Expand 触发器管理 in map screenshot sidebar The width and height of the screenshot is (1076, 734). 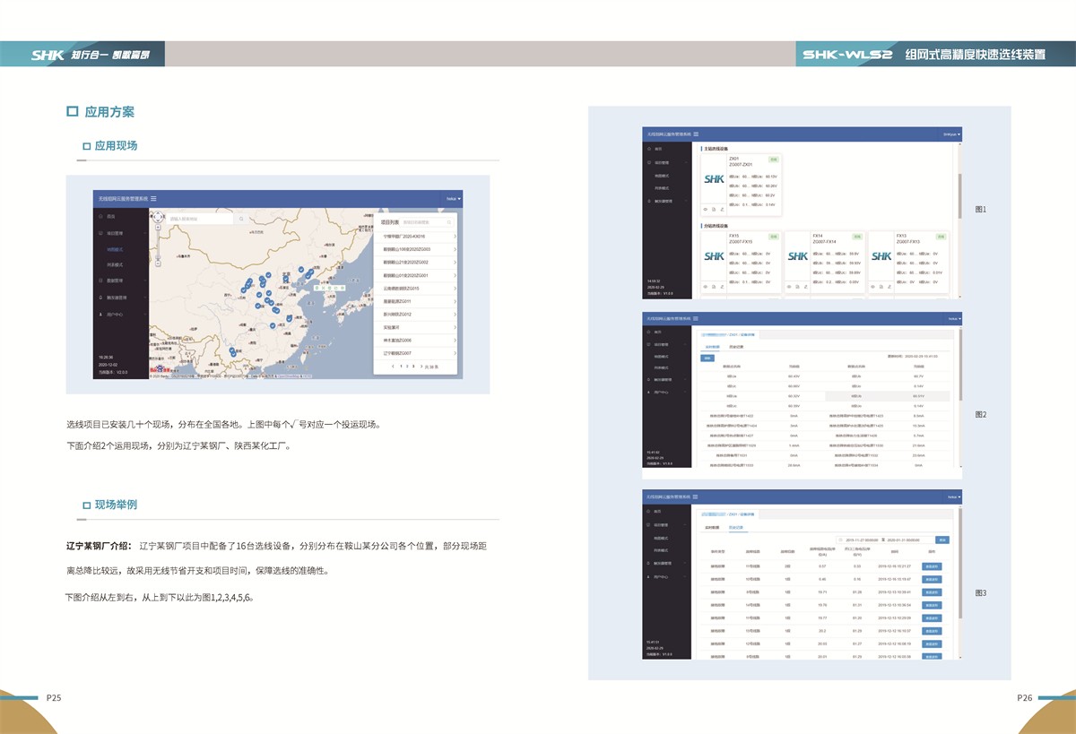[x=121, y=298]
